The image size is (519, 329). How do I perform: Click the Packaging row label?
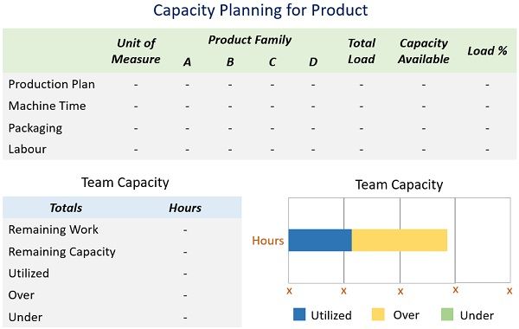[35, 128]
